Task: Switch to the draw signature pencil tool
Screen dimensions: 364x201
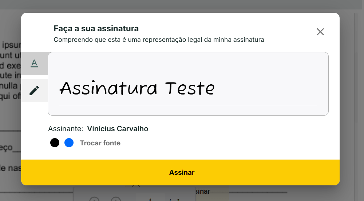Action: coord(34,90)
